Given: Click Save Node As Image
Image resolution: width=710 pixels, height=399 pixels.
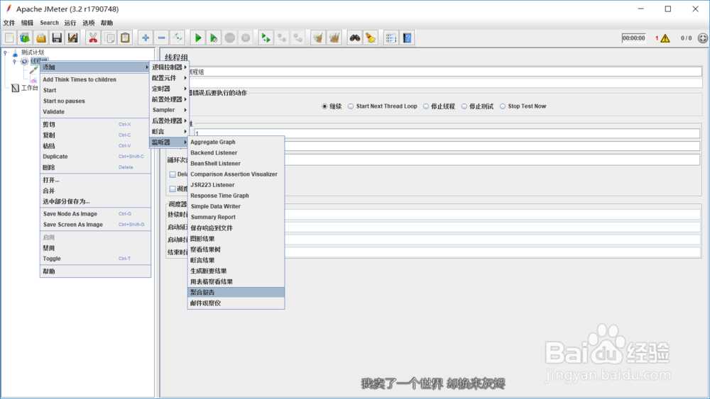Looking at the screenshot, I should [x=95, y=214].
